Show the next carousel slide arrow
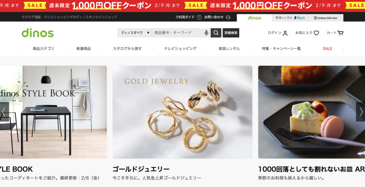 click(360, 112)
